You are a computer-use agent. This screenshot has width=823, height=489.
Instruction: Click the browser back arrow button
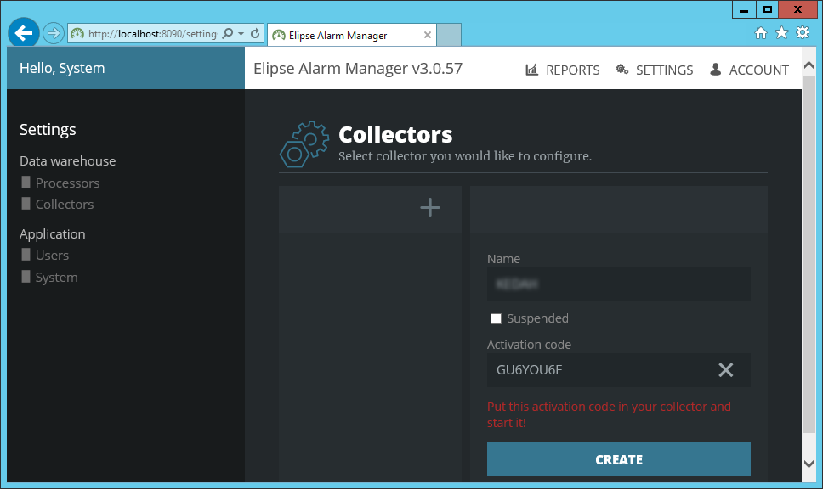tap(24, 33)
